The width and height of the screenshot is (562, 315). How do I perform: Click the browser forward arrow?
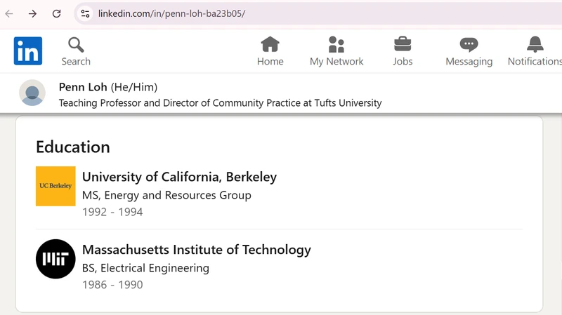click(x=32, y=13)
